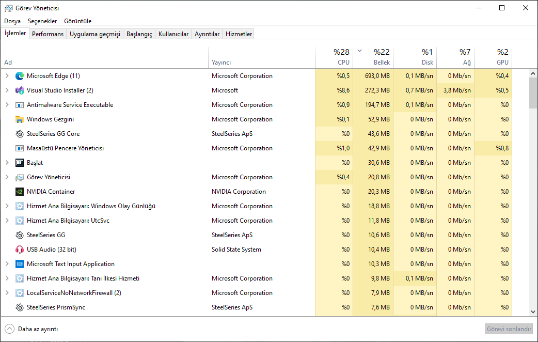Viewport: 538px width, 342px height.
Task: Sort processes by the CPU column
Action: click(x=343, y=57)
